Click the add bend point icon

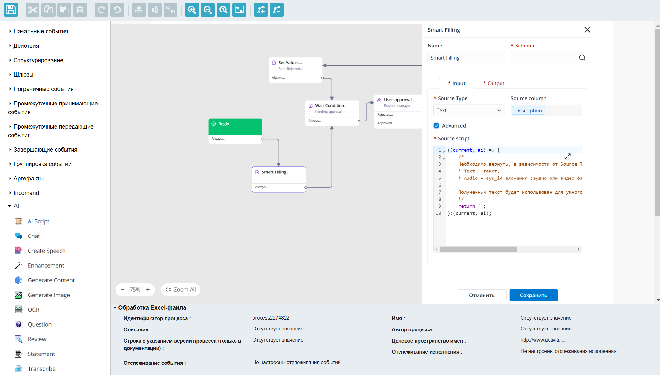261,10
